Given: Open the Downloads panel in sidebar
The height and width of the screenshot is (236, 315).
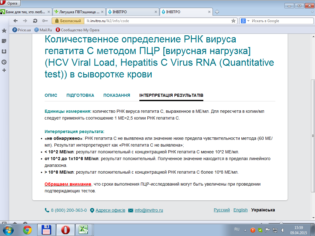Looking at the screenshot, I should [x=4, y=51].
